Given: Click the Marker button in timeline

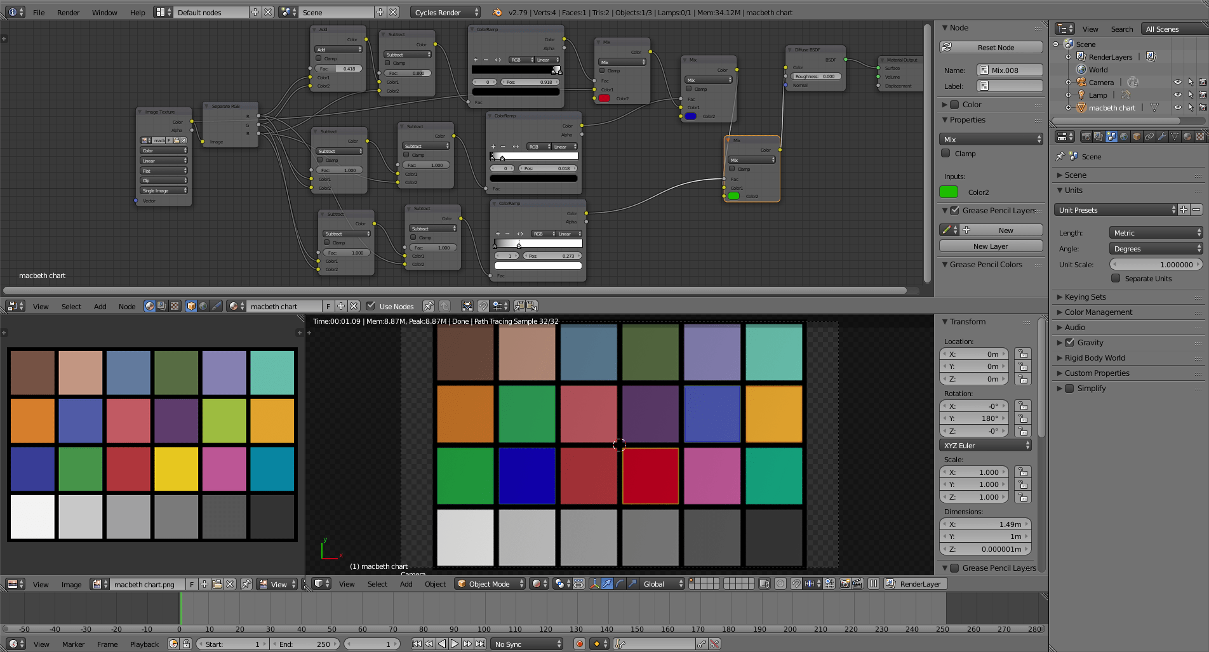Looking at the screenshot, I should 73,644.
